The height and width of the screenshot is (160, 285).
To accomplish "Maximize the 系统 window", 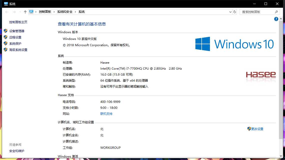I will [266, 4].
